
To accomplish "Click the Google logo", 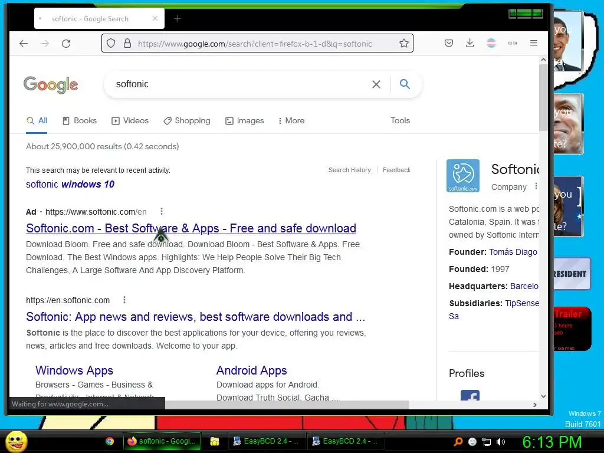I will tap(51, 84).
